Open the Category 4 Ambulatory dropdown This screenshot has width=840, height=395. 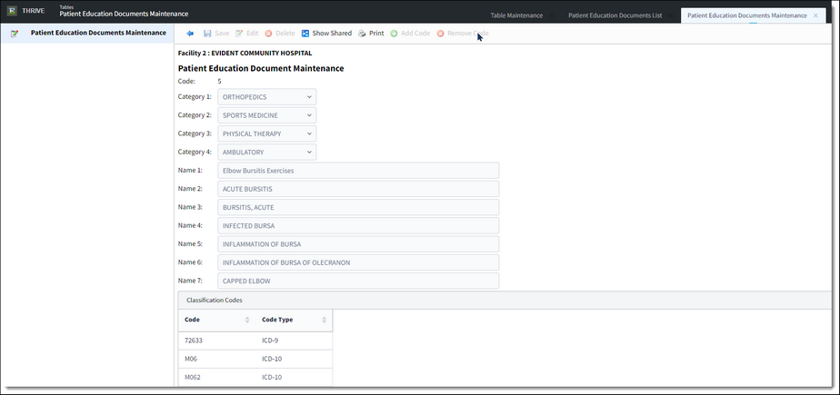[266, 152]
